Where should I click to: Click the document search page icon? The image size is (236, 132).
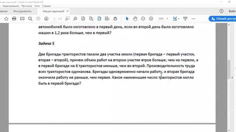[x=91, y=19]
